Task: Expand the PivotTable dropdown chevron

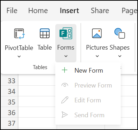Action: (x=19, y=56)
